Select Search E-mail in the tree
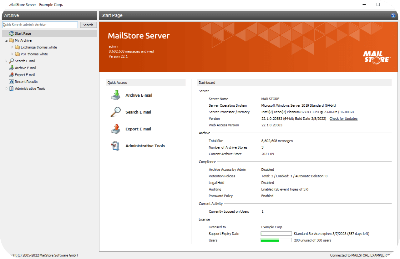 coord(25,61)
